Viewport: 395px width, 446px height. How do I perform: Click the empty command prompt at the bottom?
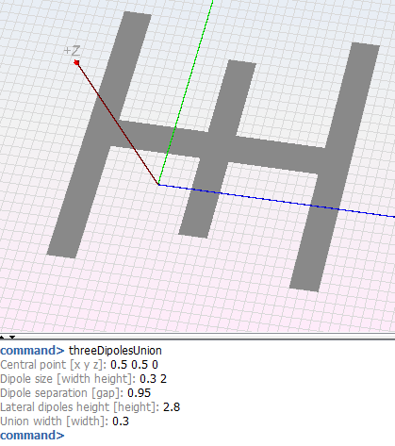click(32, 436)
